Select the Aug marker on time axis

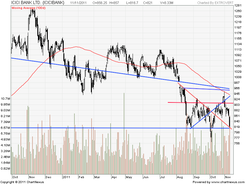click(x=179, y=177)
